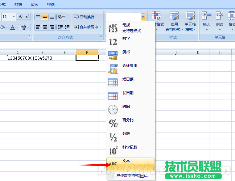Open the 插入 dropdown arrow

click(207, 30)
